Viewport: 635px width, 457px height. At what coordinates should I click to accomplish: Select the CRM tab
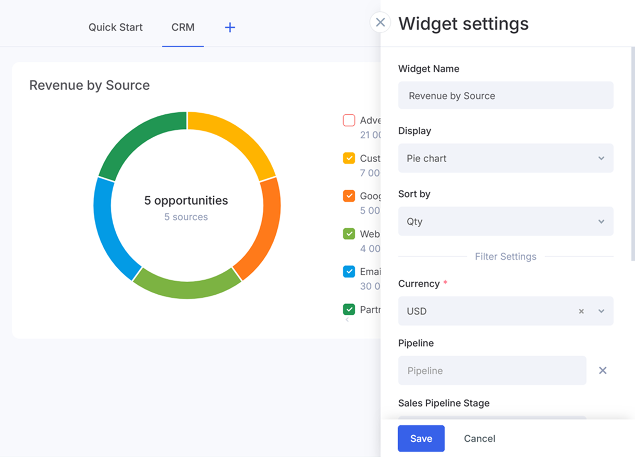click(x=183, y=28)
